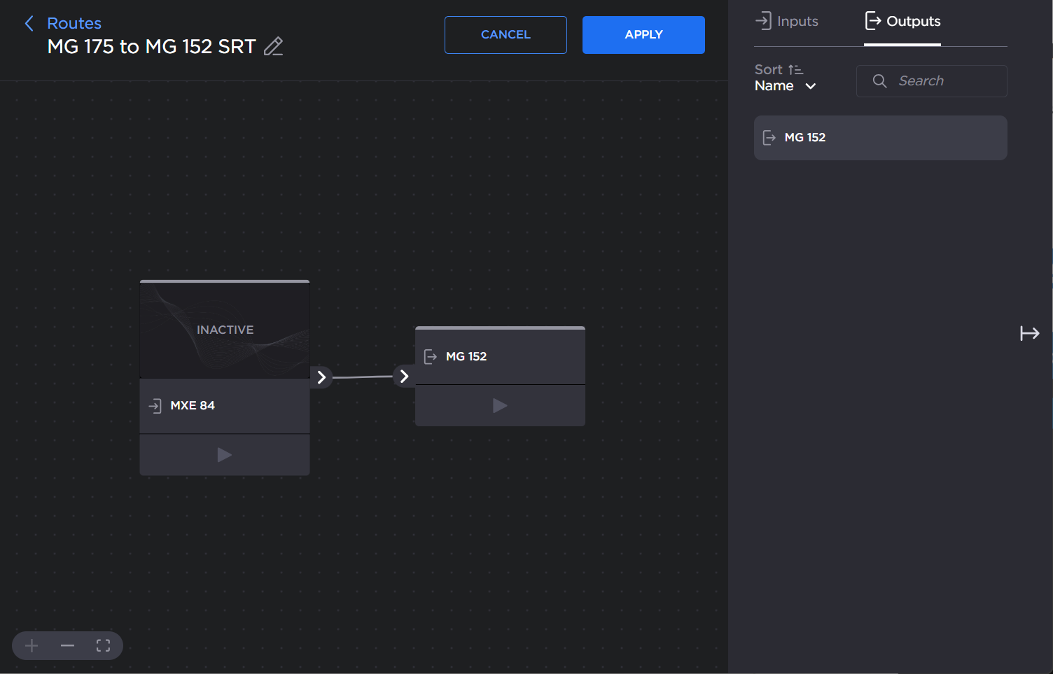Click the INACTIVE preview thumbnail
1053x674 pixels.
225,330
